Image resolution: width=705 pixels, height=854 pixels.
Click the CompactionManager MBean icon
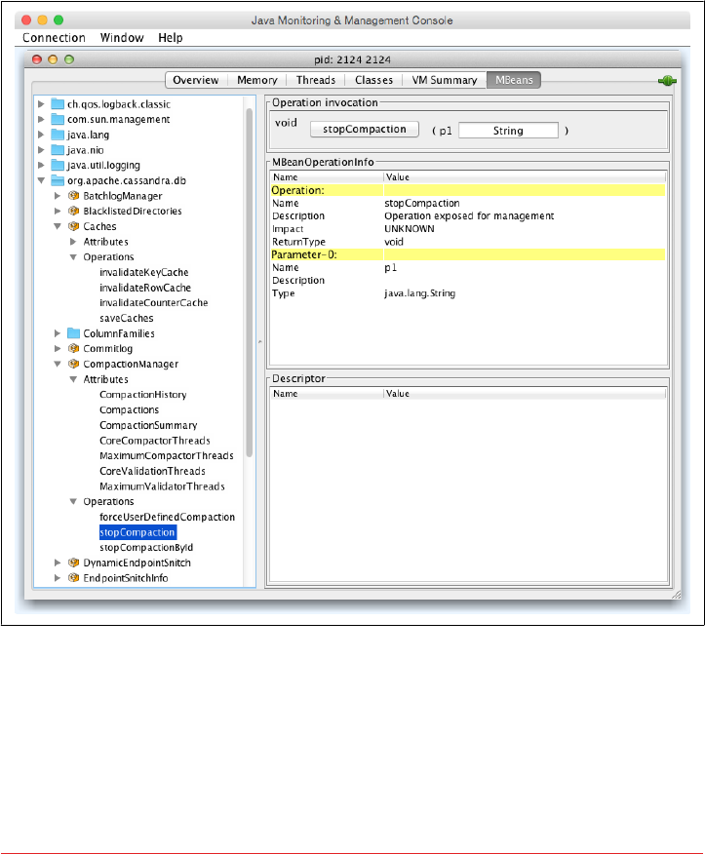tap(73, 364)
